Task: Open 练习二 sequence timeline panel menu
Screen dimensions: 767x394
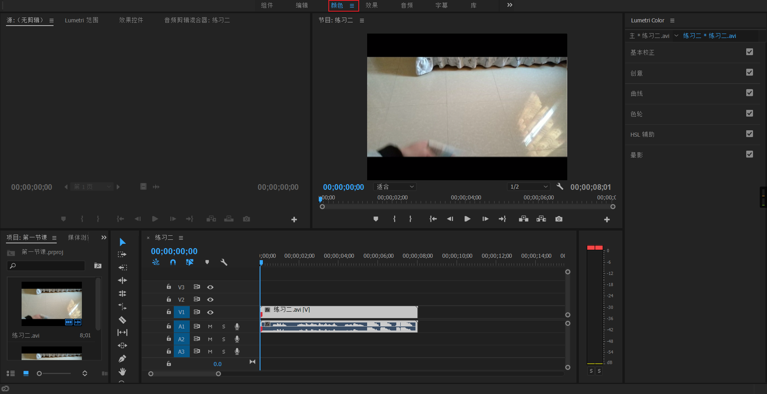Action: (x=181, y=238)
